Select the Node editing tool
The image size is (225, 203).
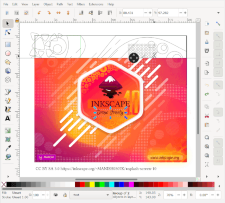pos(8,32)
